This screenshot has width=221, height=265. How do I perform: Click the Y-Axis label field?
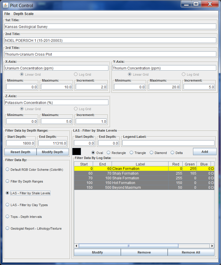tap(164, 68)
